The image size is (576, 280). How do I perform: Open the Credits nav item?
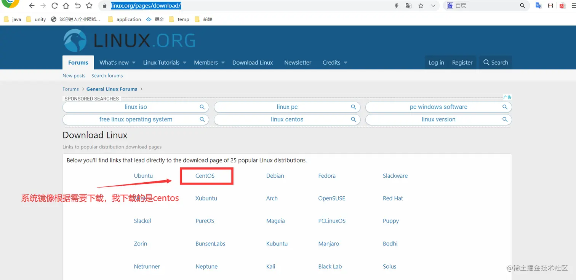pos(331,62)
